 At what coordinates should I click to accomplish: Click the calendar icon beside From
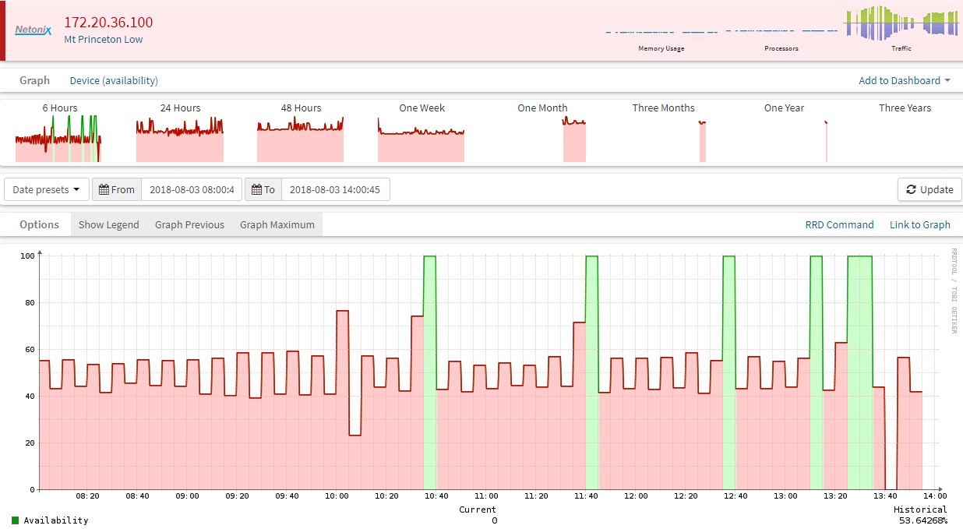coord(104,189)
